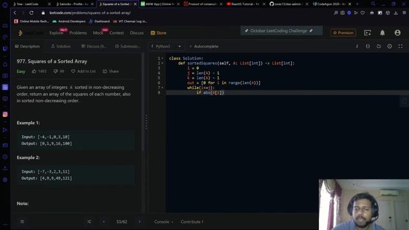Screen dimensions: 409x230
Task: Open the Dashboard bookmark
Action: [x=100, y=21]
